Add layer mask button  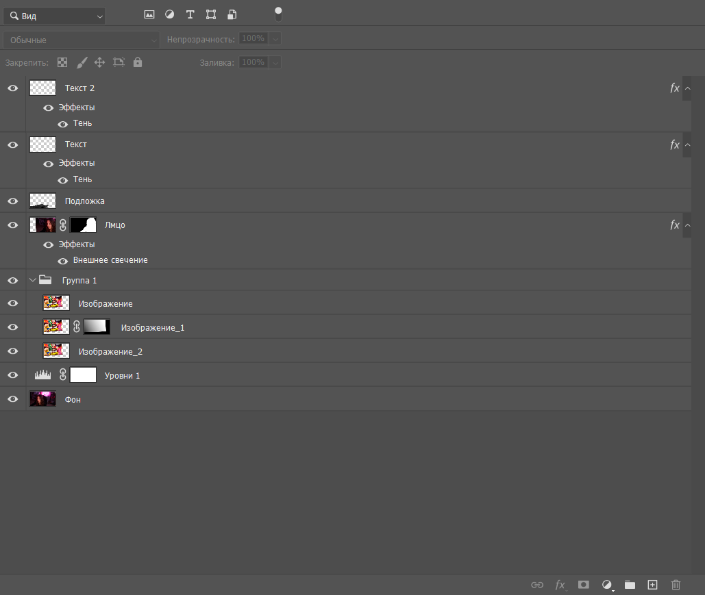[584, 585]
